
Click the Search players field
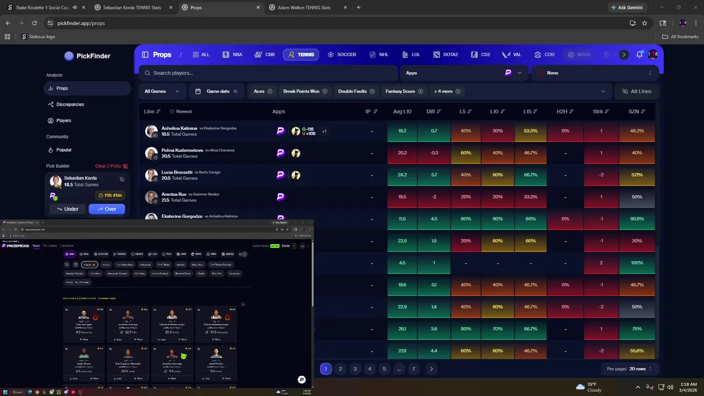268,73
